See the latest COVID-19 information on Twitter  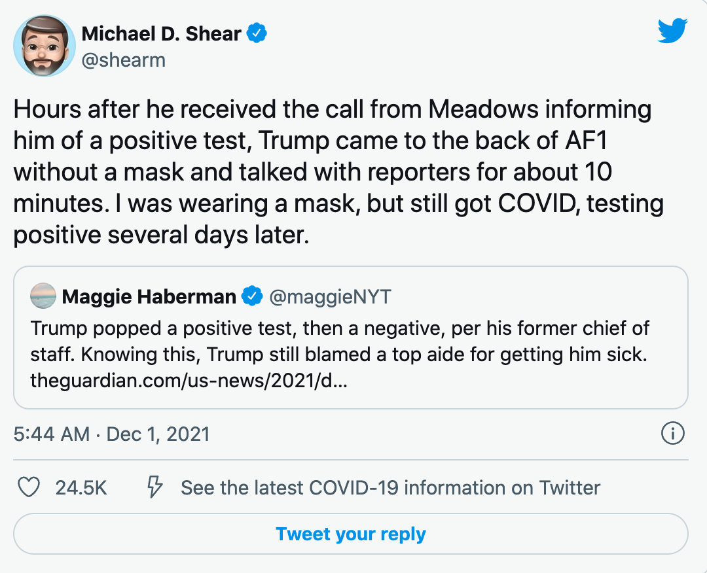pyautogui.click(x=390, y=488)
